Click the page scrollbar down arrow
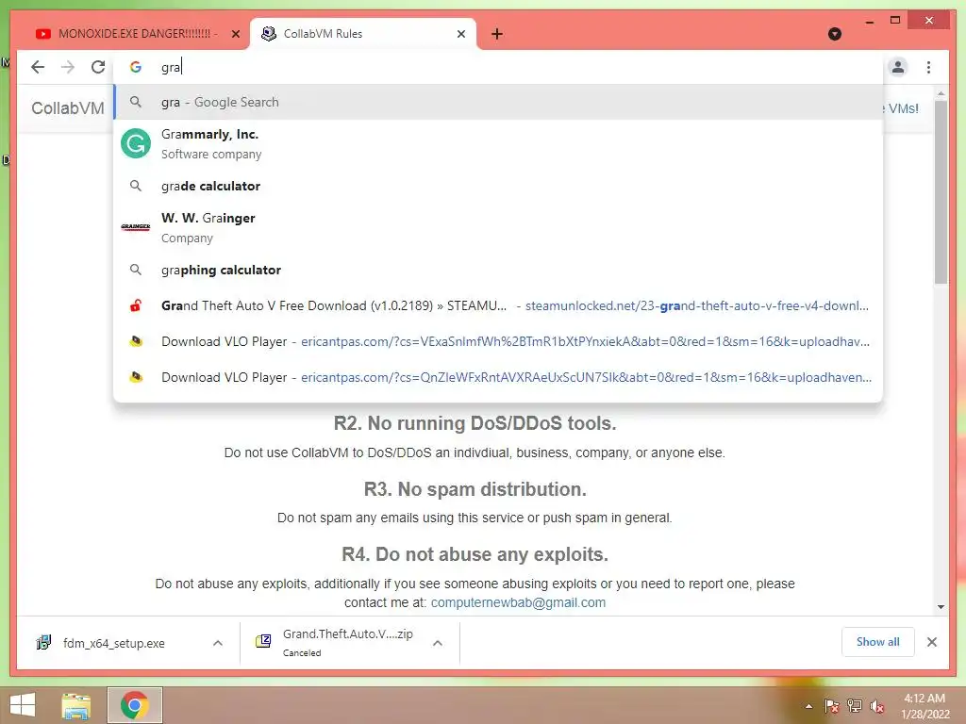The height and width of the screenshot is (724, 966). tap(941, 606)
